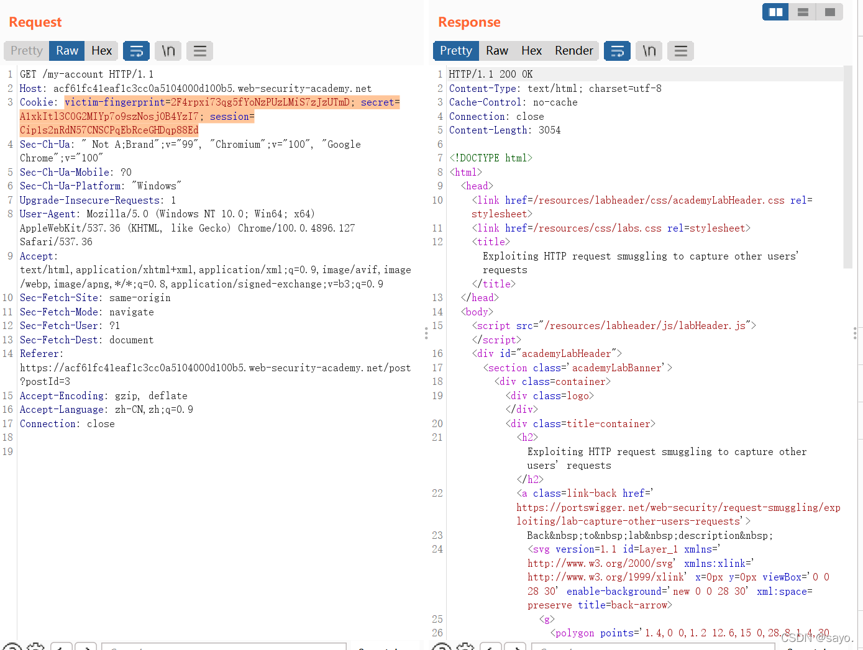Click 'Connection:' header in the Response panel

point(480,117)
